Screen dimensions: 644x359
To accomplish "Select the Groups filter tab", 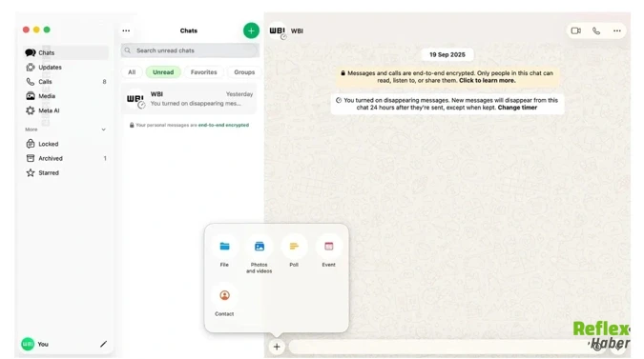I will coord(244,72).
